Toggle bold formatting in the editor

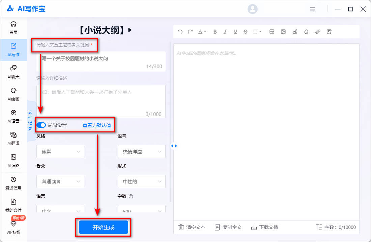click(x=215, y=32)
